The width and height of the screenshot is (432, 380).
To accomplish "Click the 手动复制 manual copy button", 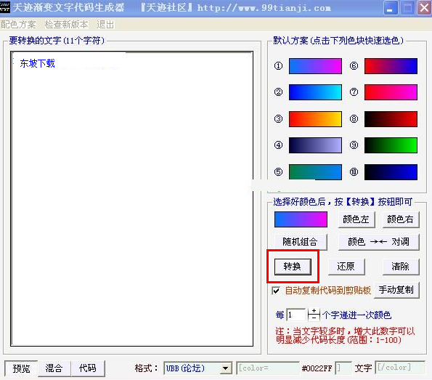I will 396,290.
